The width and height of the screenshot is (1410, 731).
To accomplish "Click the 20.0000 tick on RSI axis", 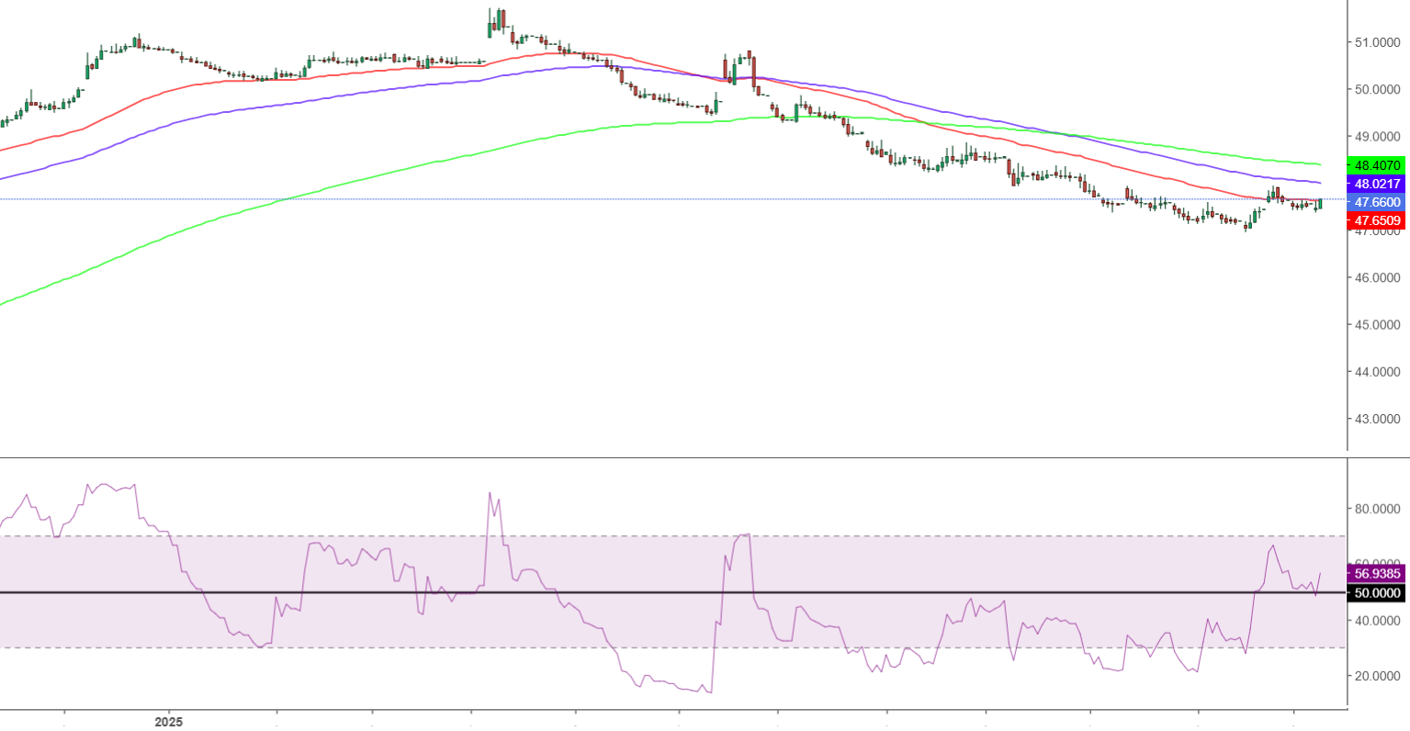I will point(1376,676).
